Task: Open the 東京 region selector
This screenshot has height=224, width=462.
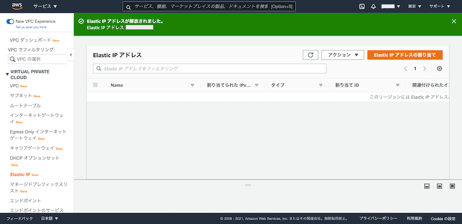Action: click(415, 6)
